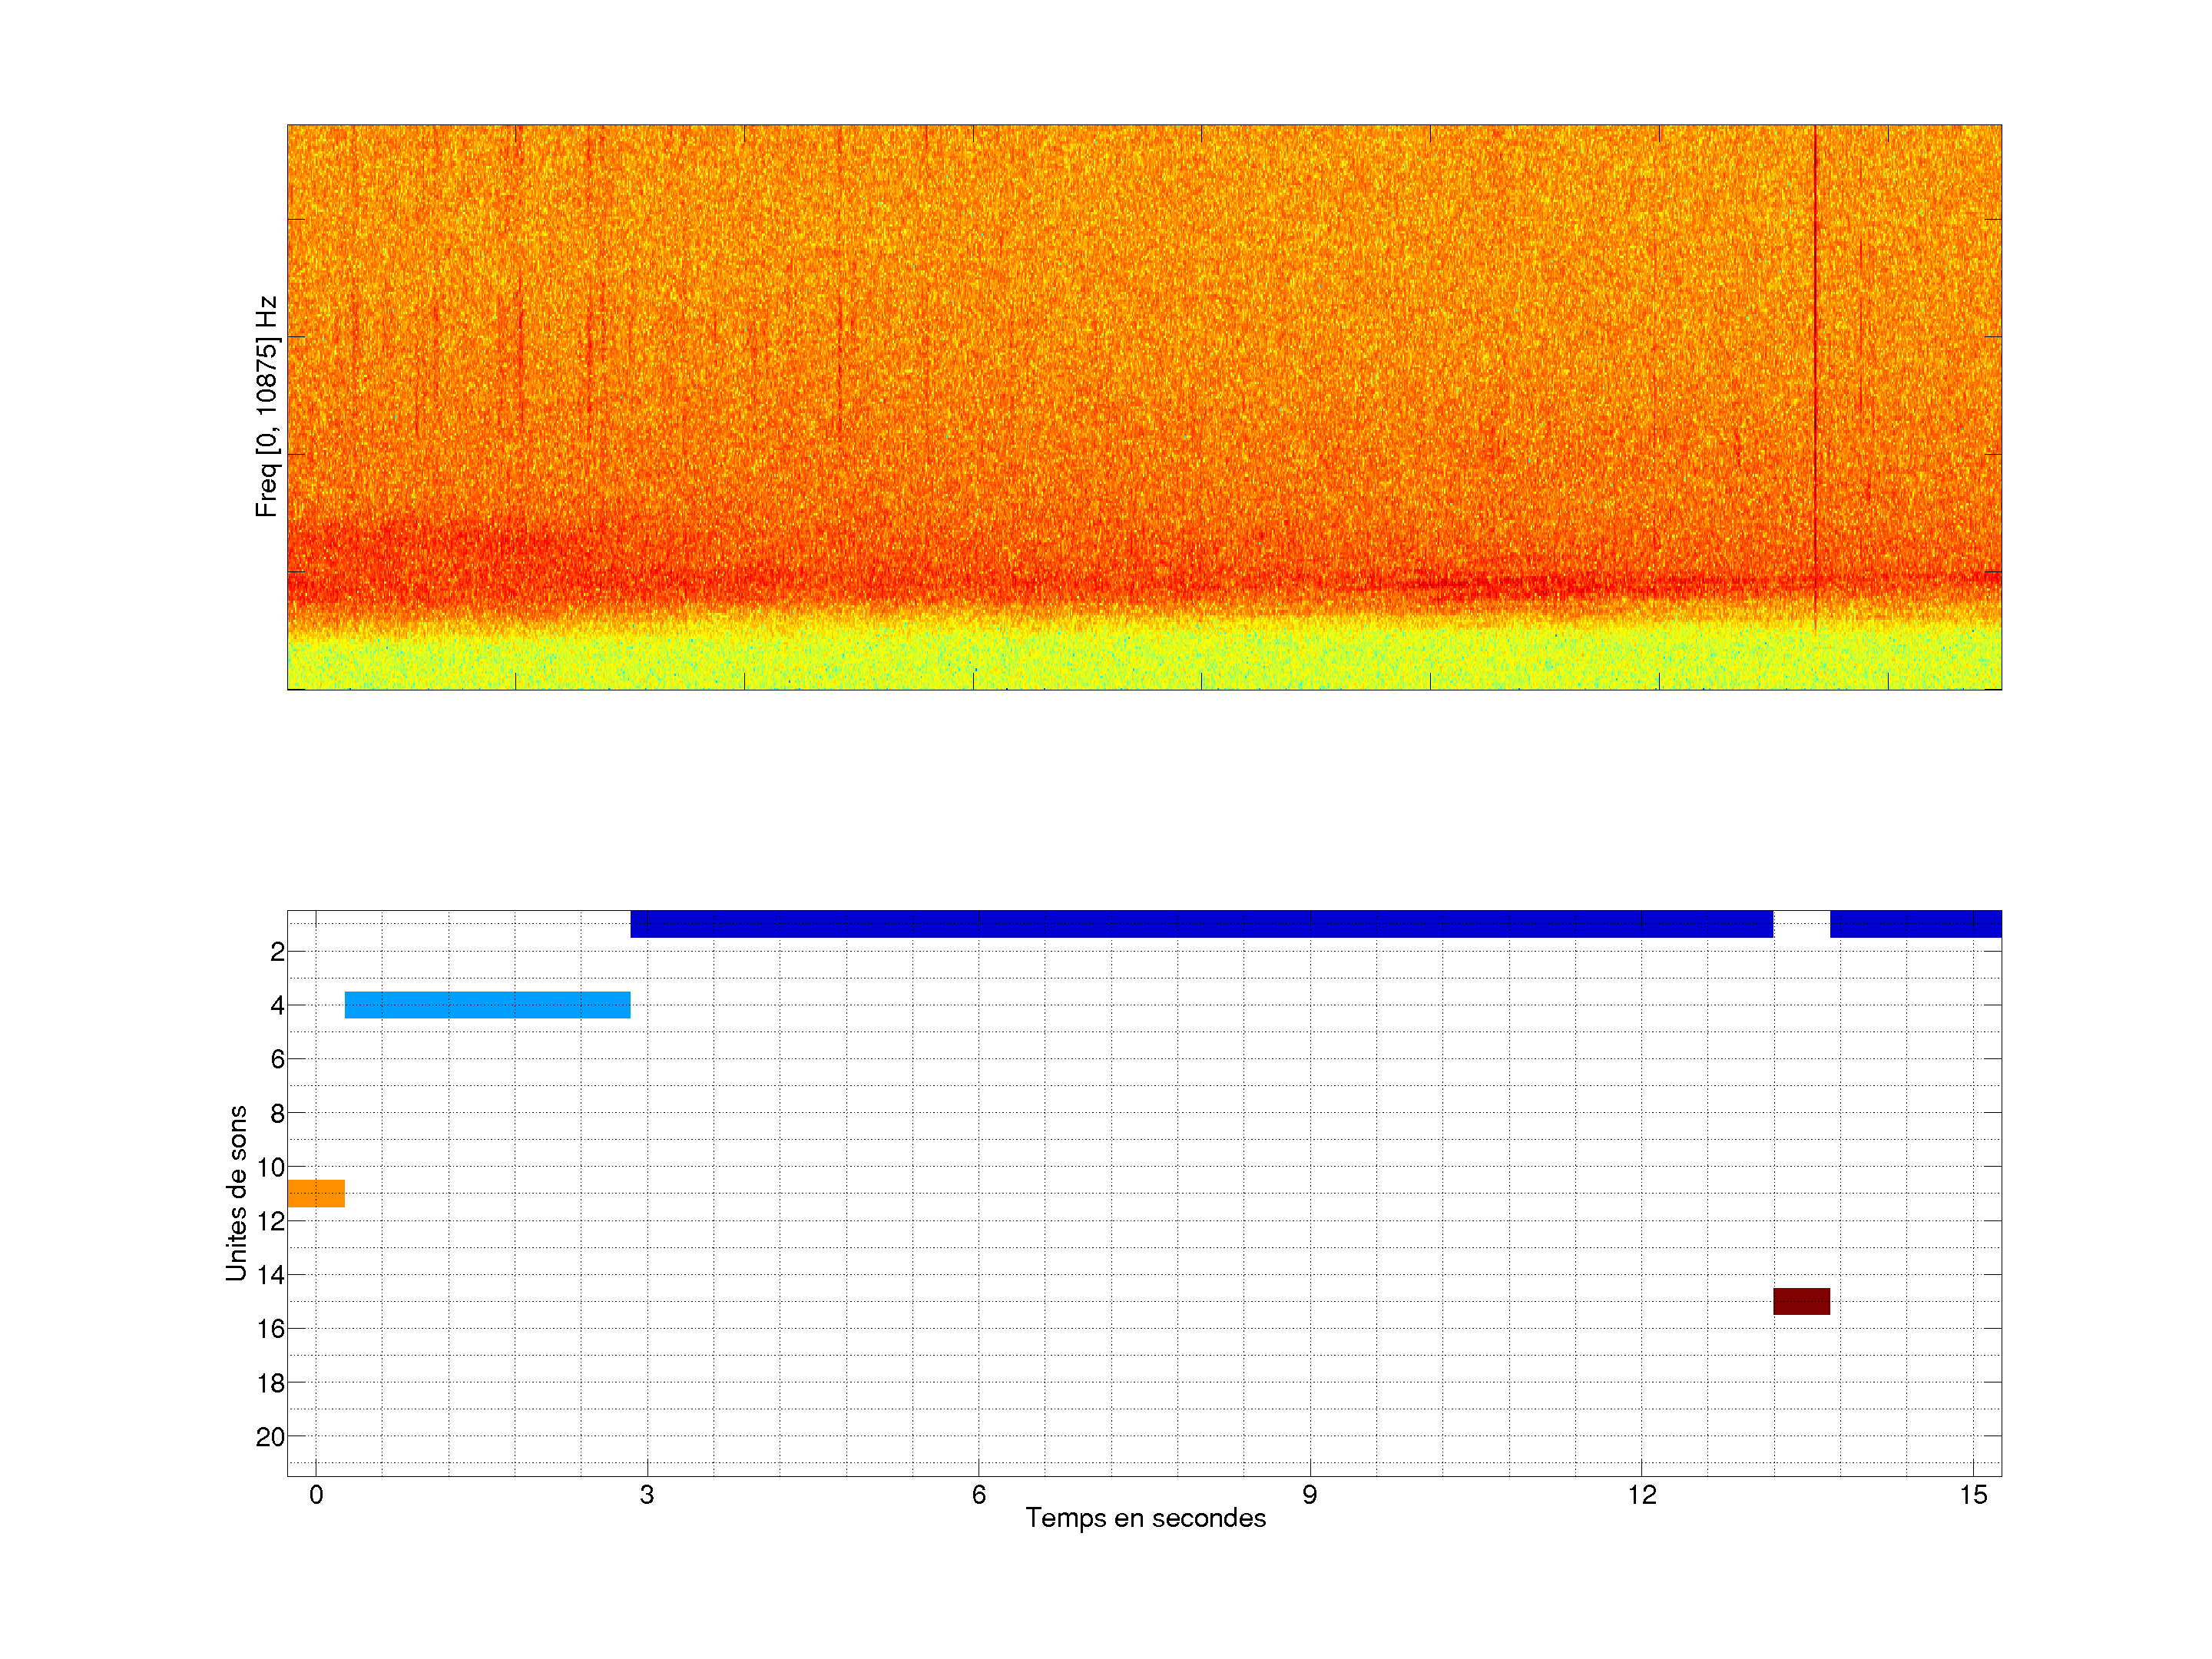Screen dimensions: 2212x1659
Task: Click the dark red bar at unit 15
Action: click(1801, 1301)
